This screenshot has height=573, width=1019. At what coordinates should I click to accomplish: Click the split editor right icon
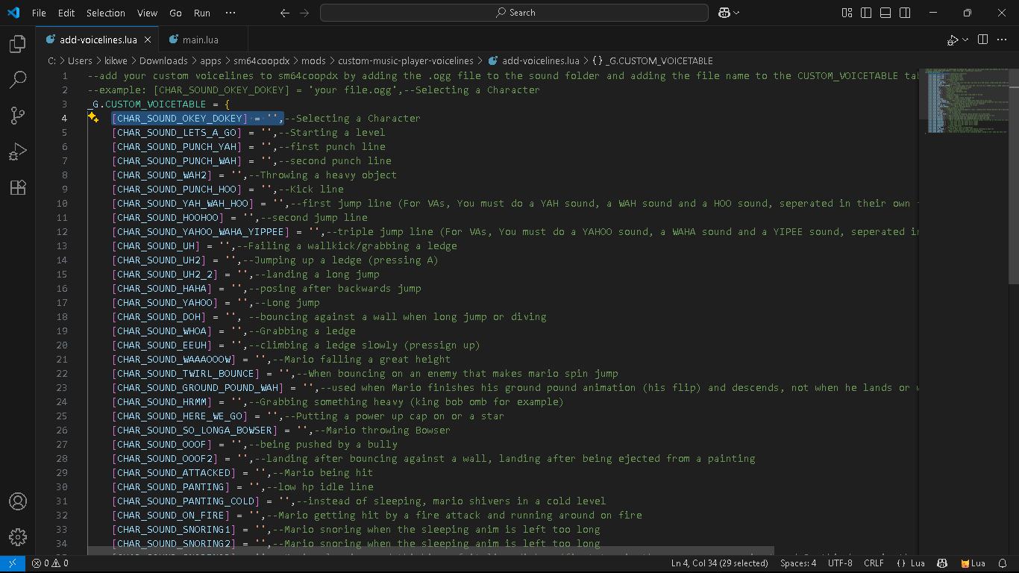pyautogui.click(x=982, y=40)
